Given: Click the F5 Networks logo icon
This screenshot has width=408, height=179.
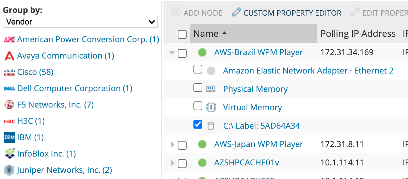Looking at the screenshot, I should (9, 105).
